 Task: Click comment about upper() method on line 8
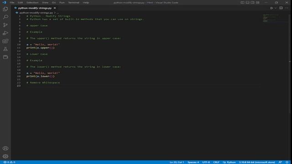[x=73, y=38]
